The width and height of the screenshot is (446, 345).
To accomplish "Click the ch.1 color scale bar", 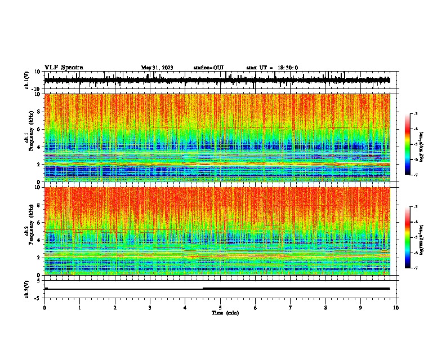I will click(407, 144).
